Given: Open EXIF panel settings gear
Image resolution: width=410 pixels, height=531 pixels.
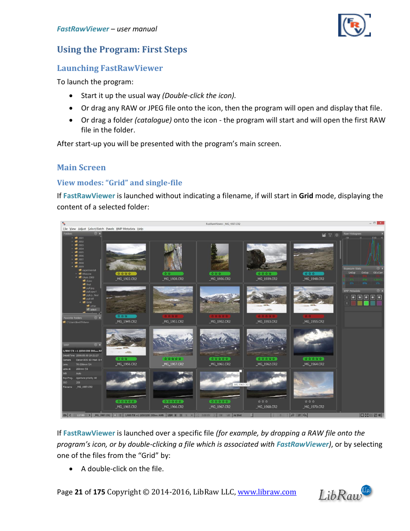Looking at the screenshot, I should pyautogui.click(x=95, y=344).
